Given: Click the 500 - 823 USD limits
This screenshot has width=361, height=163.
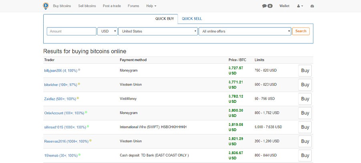Looking at the screenshot, I should pyautogui.click(x=266, y=84).
